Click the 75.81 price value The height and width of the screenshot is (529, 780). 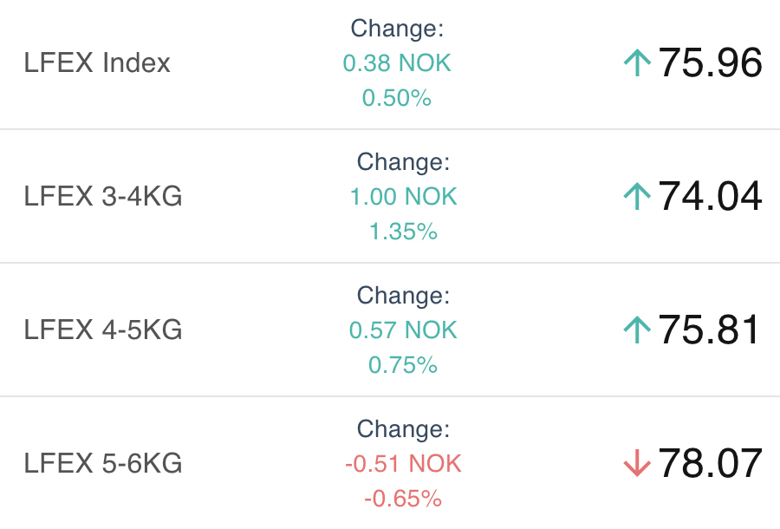click(x=710, y=330)
